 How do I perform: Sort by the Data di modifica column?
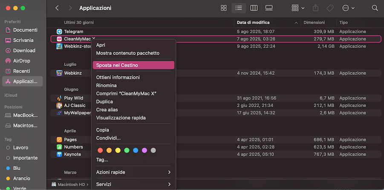(x=267, y=23)
